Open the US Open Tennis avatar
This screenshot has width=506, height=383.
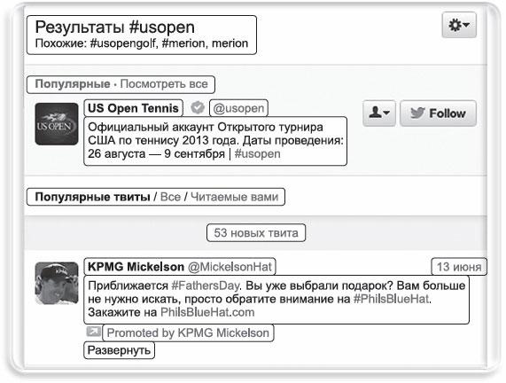57,124
